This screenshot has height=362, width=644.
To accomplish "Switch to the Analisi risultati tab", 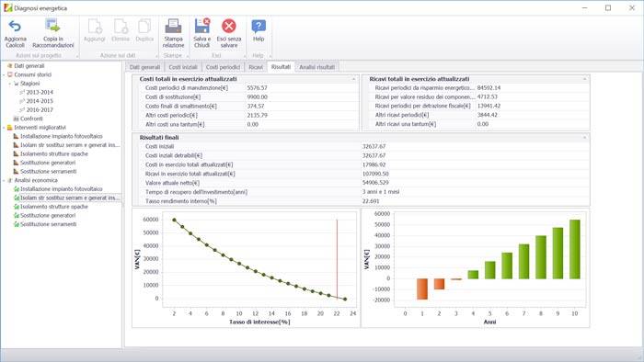I will (316, 67).
